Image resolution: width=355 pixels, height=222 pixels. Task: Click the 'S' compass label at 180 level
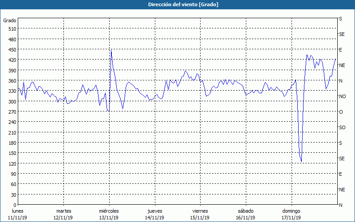pos(340,143)
